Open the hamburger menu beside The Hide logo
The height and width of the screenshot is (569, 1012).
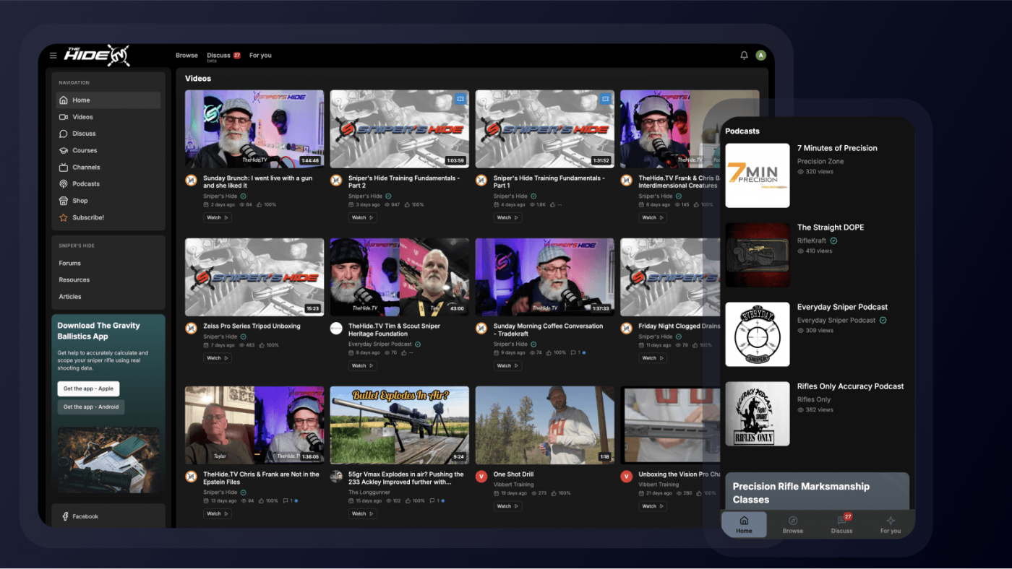53,56
